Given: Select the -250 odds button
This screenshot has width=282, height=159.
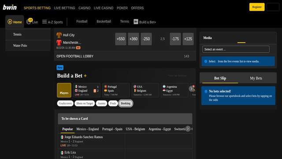Looking at the screenshot, I should (x=146, y=39).
